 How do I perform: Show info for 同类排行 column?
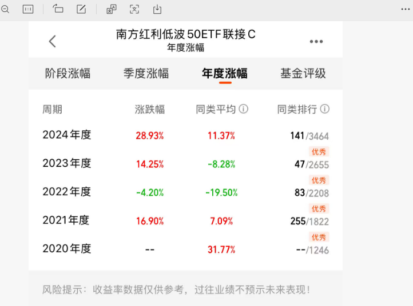[x=325, y=109]
